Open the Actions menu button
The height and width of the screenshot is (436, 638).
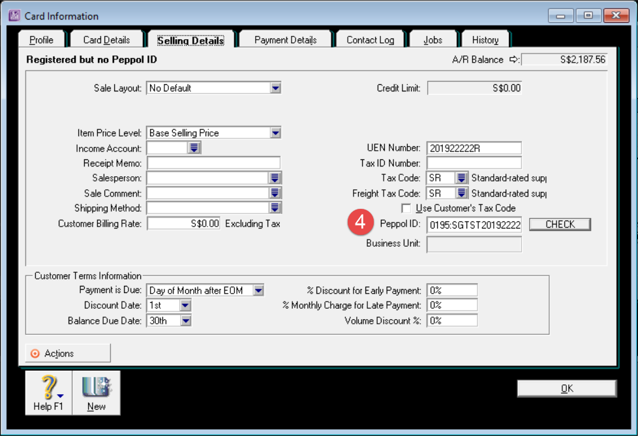click(x=68, y=353)
